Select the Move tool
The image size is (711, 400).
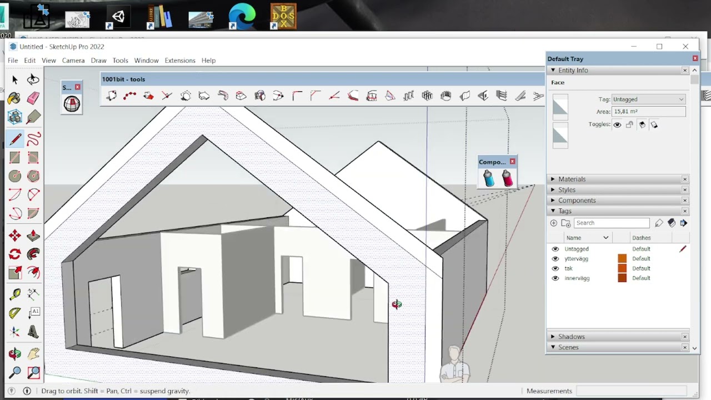click(15, 236)
